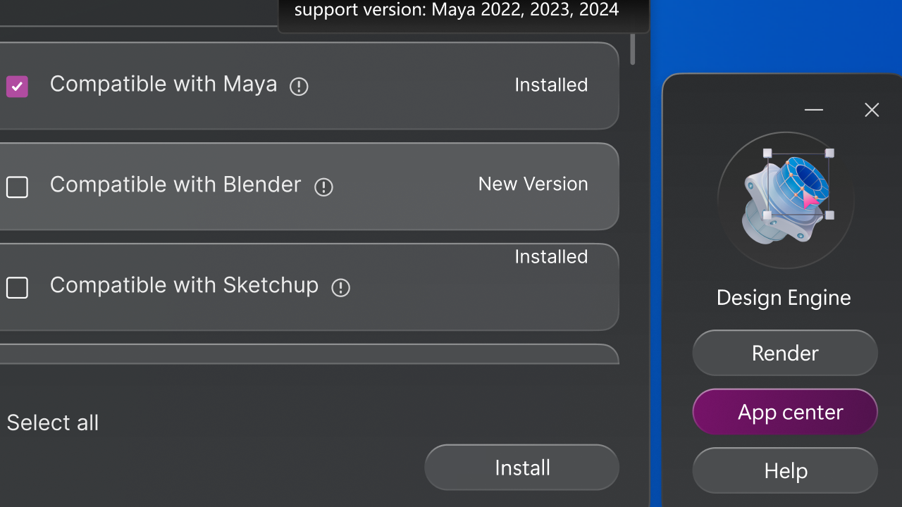902x507 pixels.
Task: Choose Select all plugins
Action: click(x=53, y=423)
